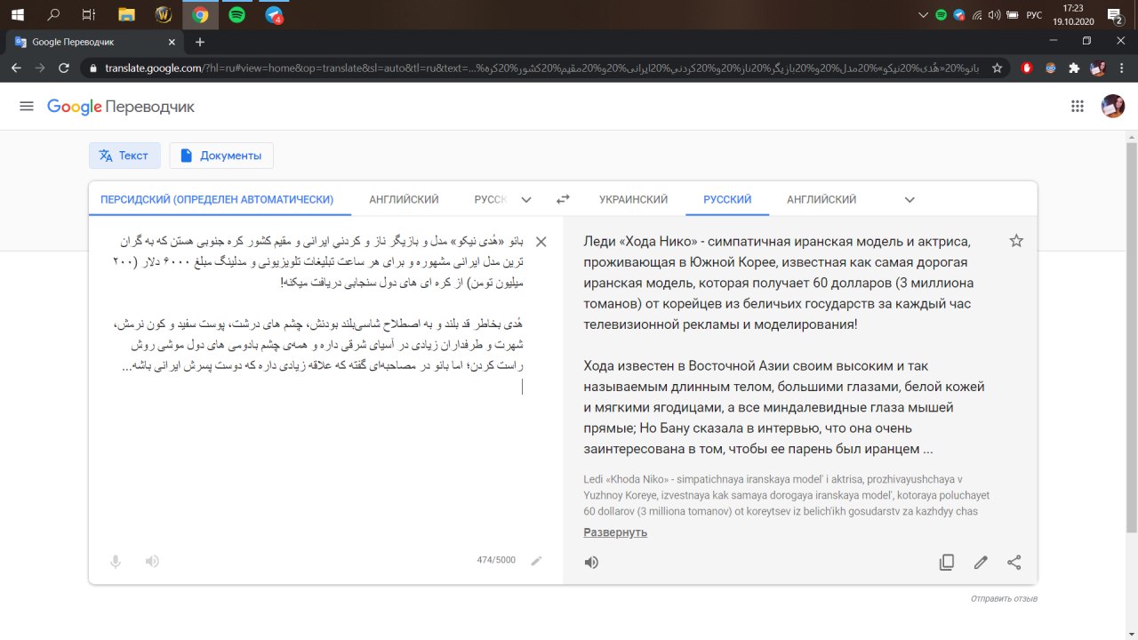This screenshot has height=640, width=1138.
Task: Suggest an edit to the translation
Action: (981, 562)
